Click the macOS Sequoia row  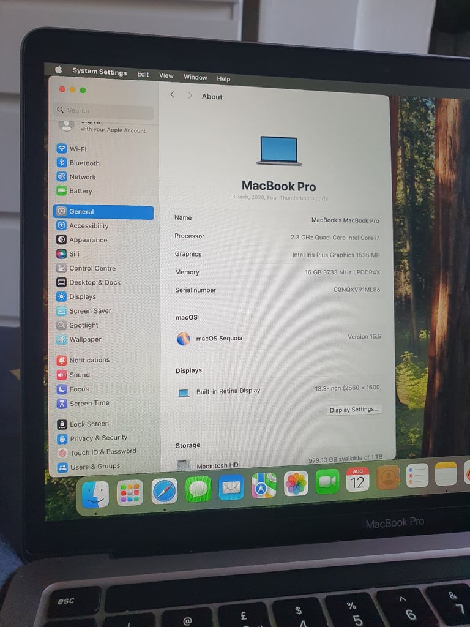click(x=278, y=338)
